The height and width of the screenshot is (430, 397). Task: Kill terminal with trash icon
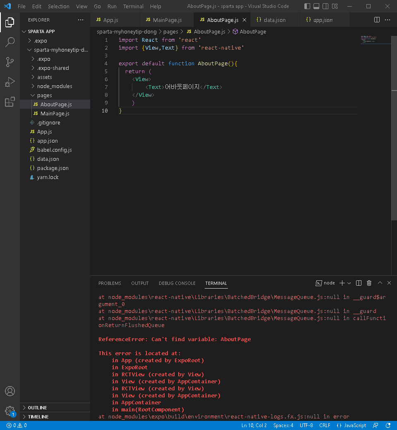(x=369, y=283)
